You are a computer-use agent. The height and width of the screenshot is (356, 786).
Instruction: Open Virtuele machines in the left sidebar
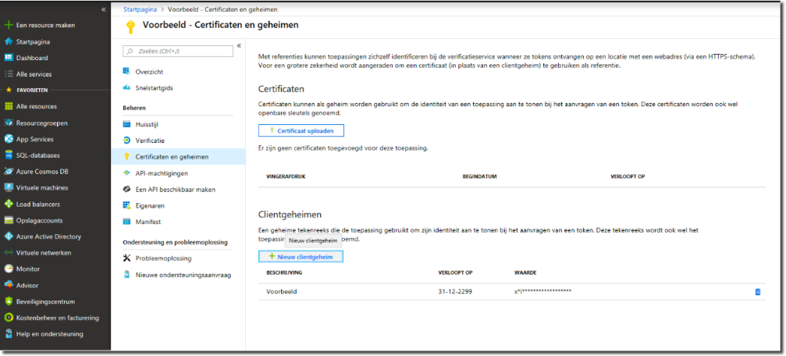pyautogui.click(x=44, y=187)
